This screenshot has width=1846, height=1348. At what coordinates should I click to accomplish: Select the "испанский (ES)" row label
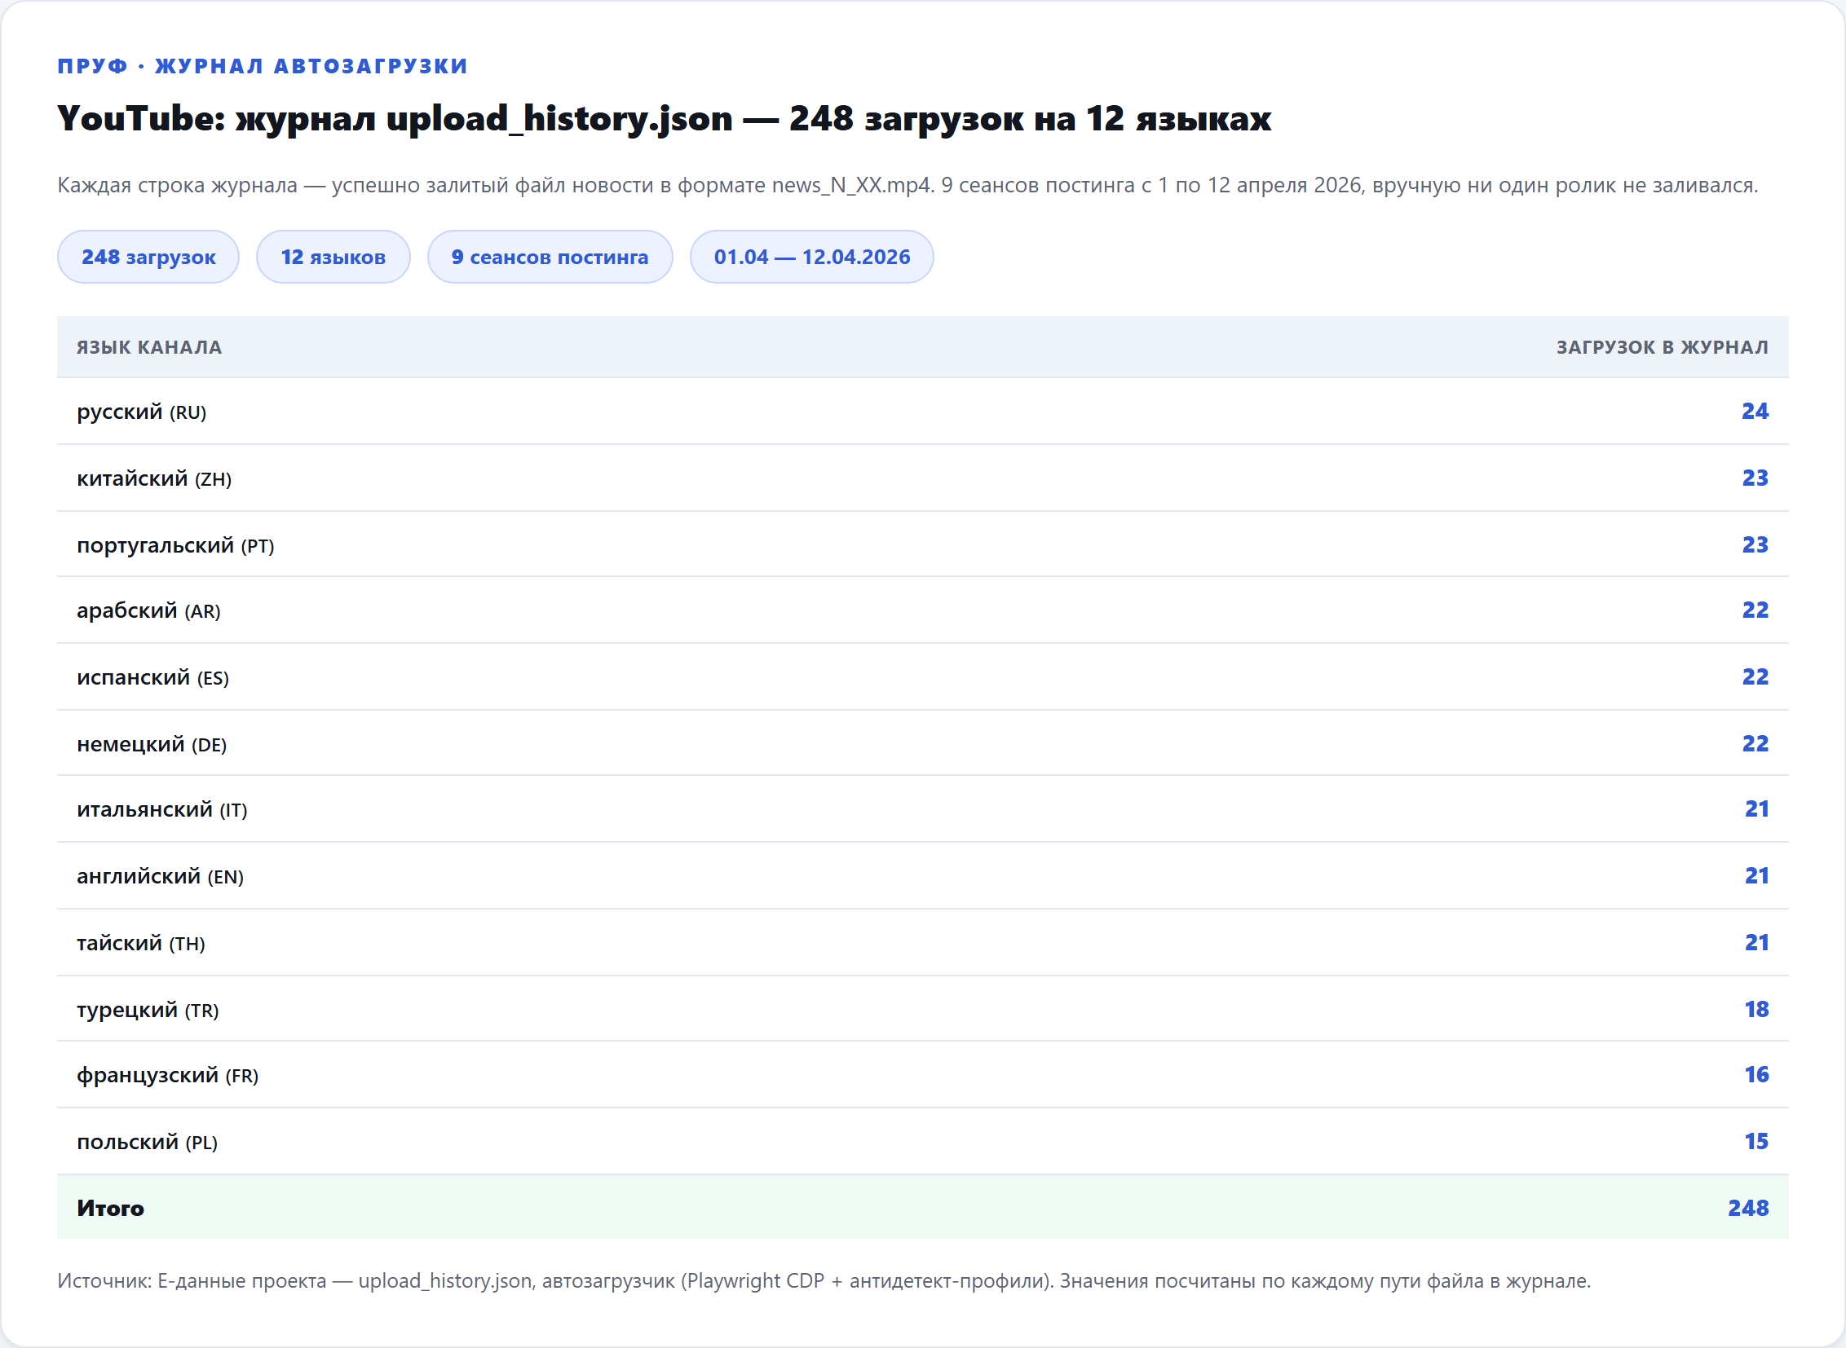152,678
